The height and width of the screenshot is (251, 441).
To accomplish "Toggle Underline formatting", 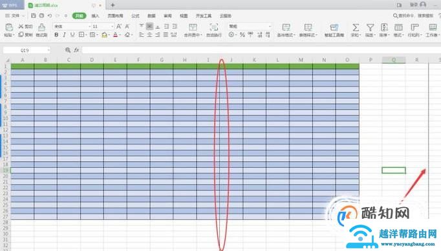I will 72,35.
